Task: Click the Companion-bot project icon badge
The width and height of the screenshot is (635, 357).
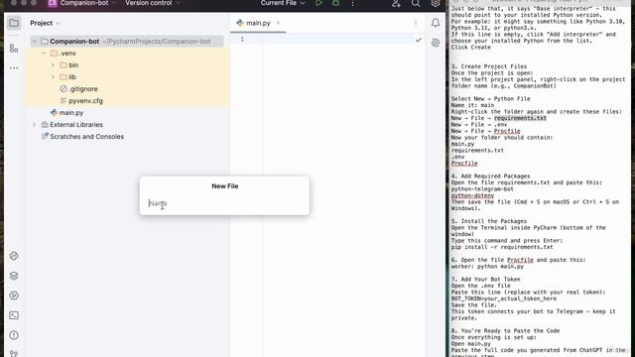Action: click(53, 3)
